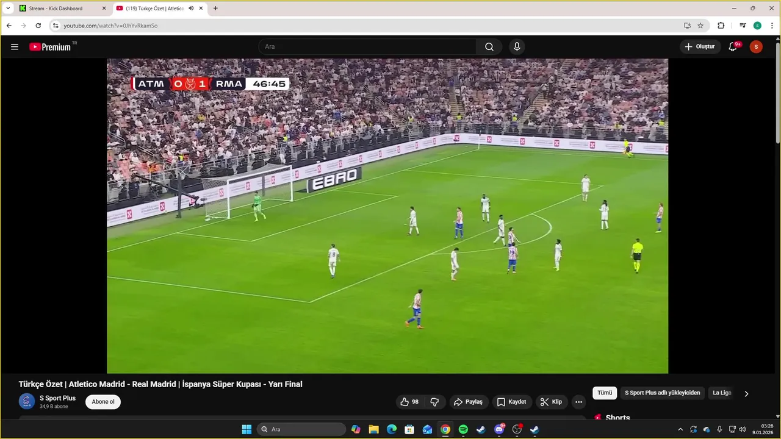
Task: Like the video with thumbs up
Action: coord(409,402)
